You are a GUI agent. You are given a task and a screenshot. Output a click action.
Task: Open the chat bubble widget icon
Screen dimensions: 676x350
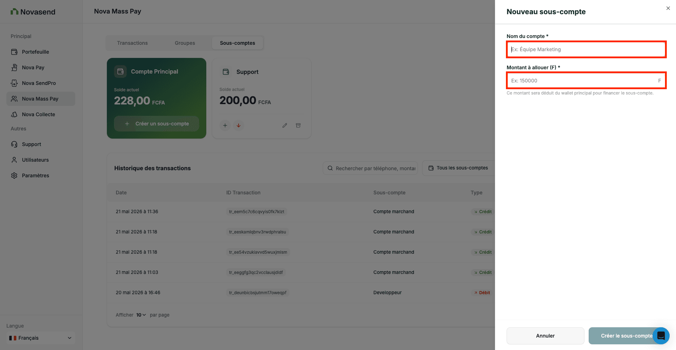point(661,335)
